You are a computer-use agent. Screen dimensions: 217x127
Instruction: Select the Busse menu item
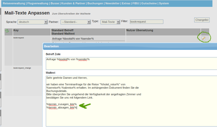[55, 4]
